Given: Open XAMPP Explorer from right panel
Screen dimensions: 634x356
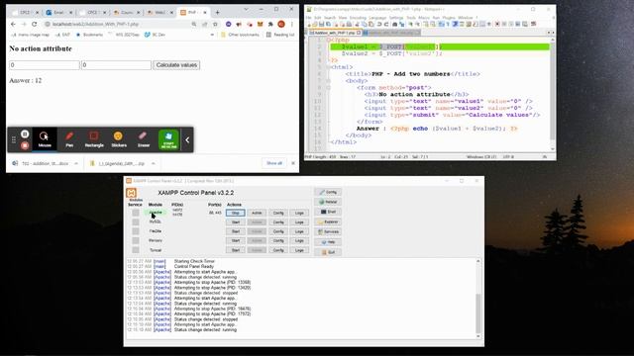Looking at the screenshot, I should click(x=328, y=222).
